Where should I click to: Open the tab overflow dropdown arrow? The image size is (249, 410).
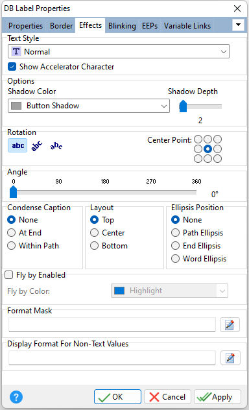(x=238, y=25)
